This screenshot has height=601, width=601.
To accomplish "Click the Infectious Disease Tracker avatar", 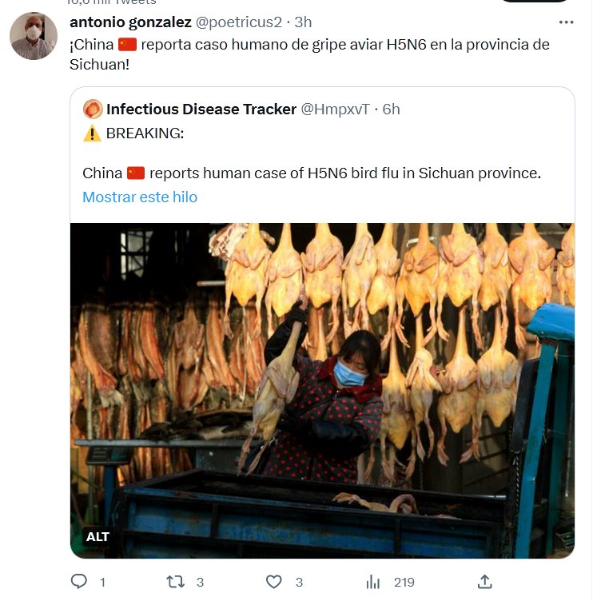I will 93,109.
